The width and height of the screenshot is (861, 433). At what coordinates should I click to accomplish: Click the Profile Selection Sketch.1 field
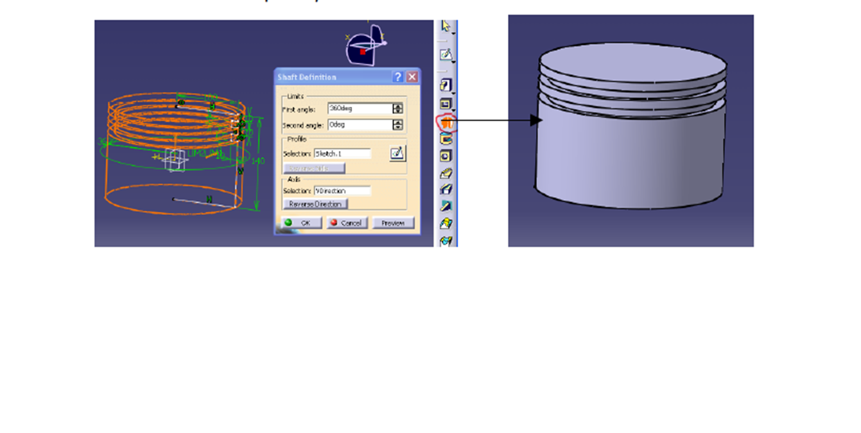point(342,154)
